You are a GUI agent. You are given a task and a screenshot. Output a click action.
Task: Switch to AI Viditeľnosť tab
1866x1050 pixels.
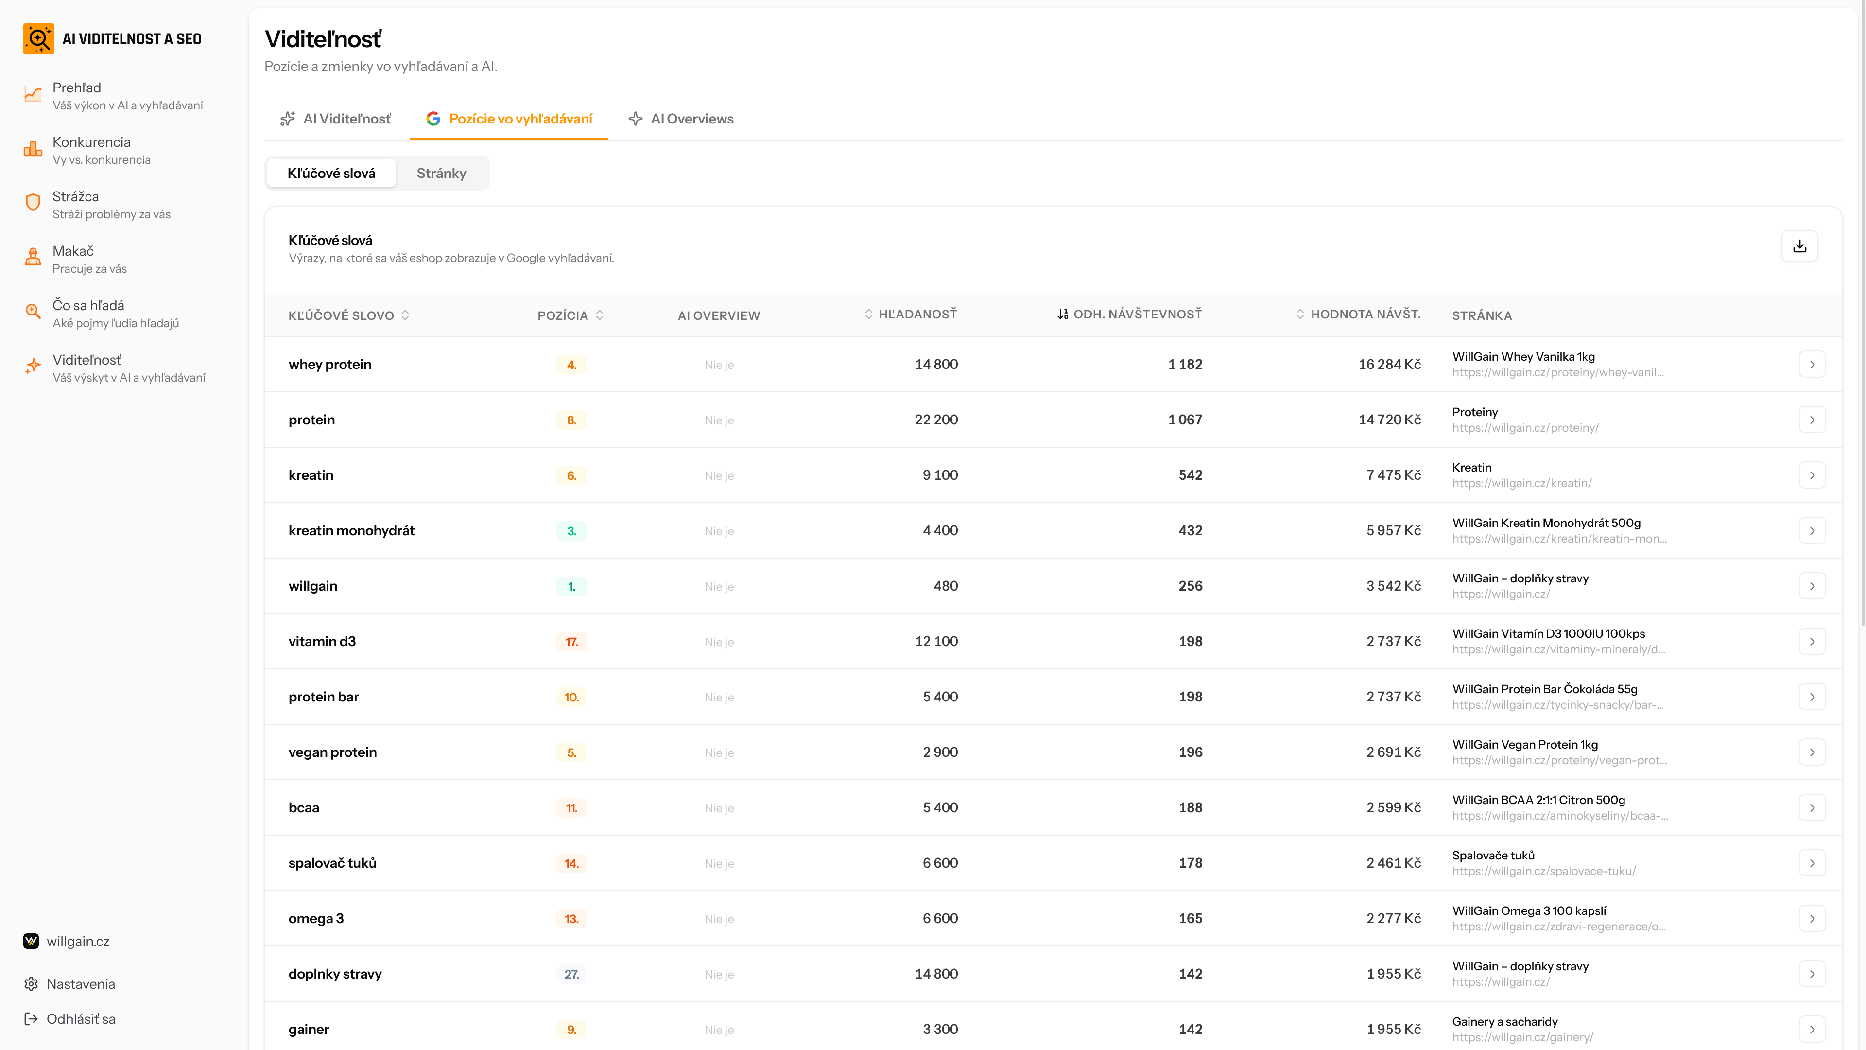(335, 119)
